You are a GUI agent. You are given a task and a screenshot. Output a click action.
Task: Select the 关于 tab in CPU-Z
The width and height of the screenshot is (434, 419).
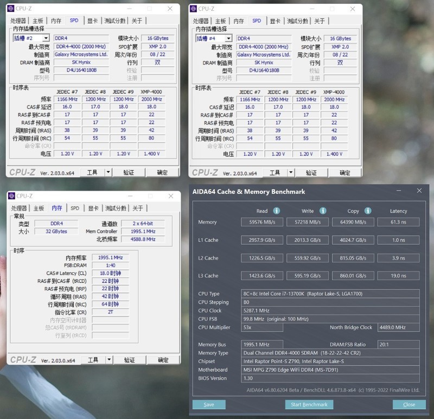coord(138,20)
